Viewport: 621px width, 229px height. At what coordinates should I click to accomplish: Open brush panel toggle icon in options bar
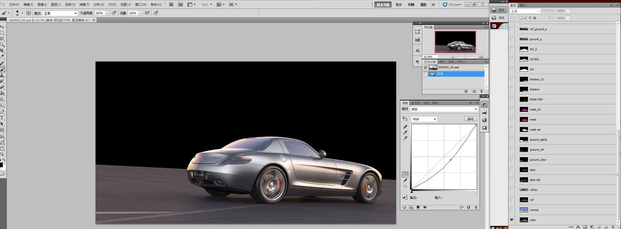[x=29, y=13]
